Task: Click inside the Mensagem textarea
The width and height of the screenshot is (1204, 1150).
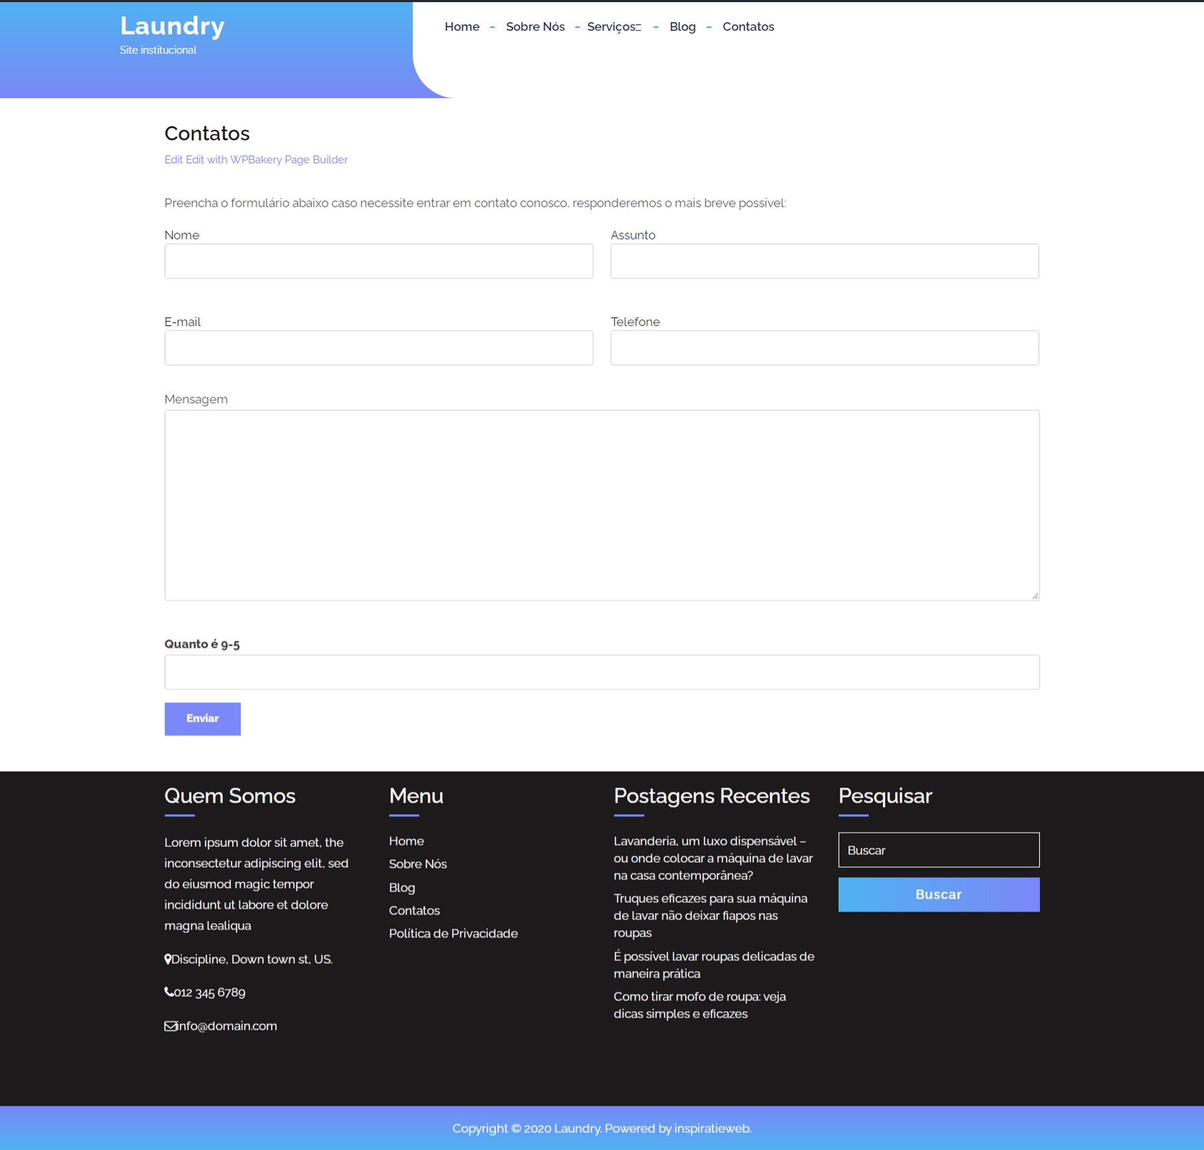Action: click(x=601, y=505)
